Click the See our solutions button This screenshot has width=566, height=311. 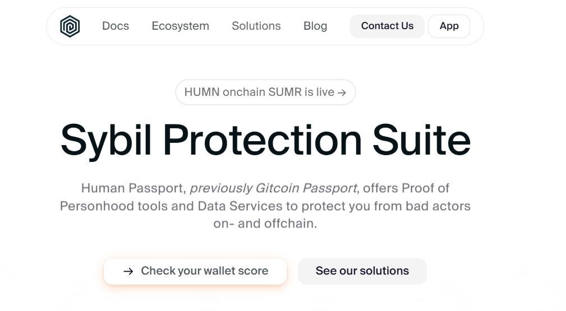[x=362, y=271]
